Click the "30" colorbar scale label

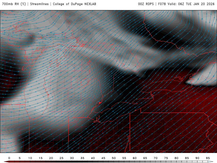tap(72, 158)
